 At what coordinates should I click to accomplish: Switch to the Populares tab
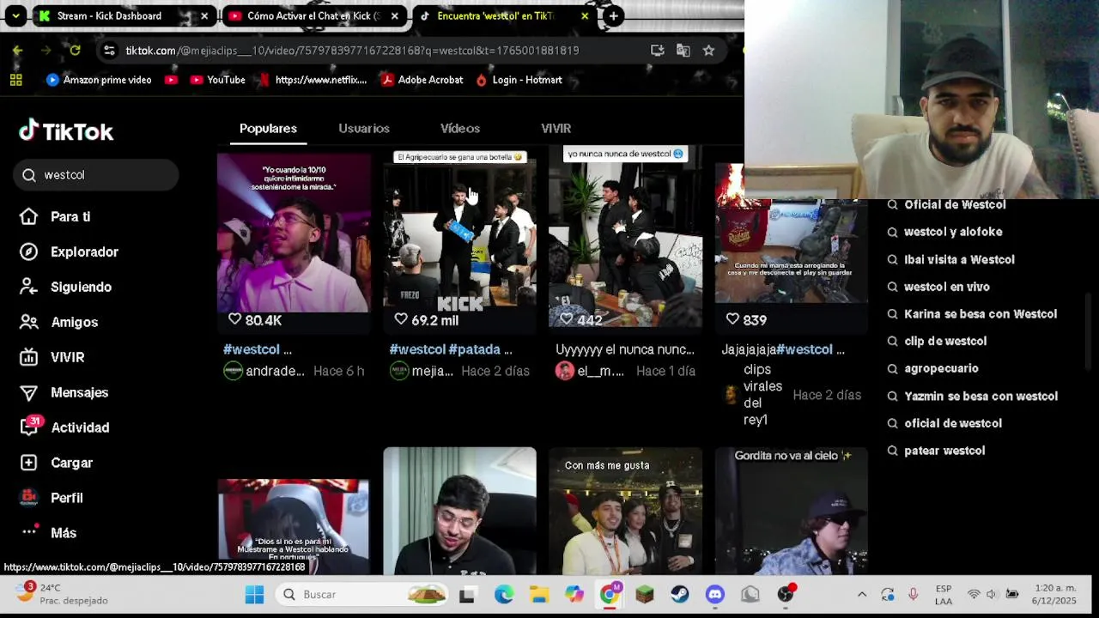pyautogui.click(x=268, y=128)
